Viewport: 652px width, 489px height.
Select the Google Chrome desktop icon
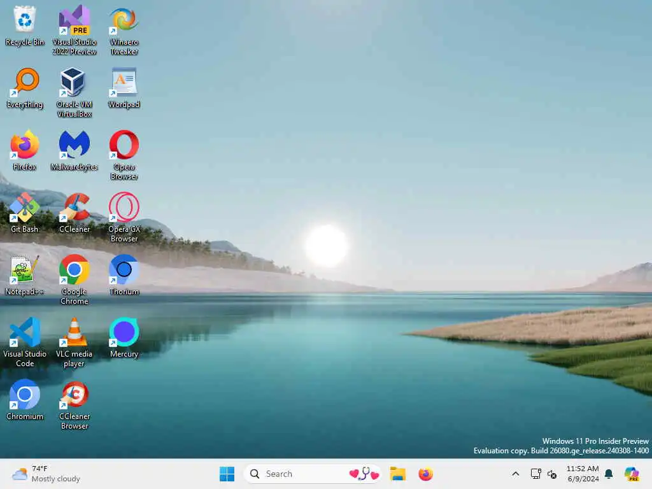[74, 279]
